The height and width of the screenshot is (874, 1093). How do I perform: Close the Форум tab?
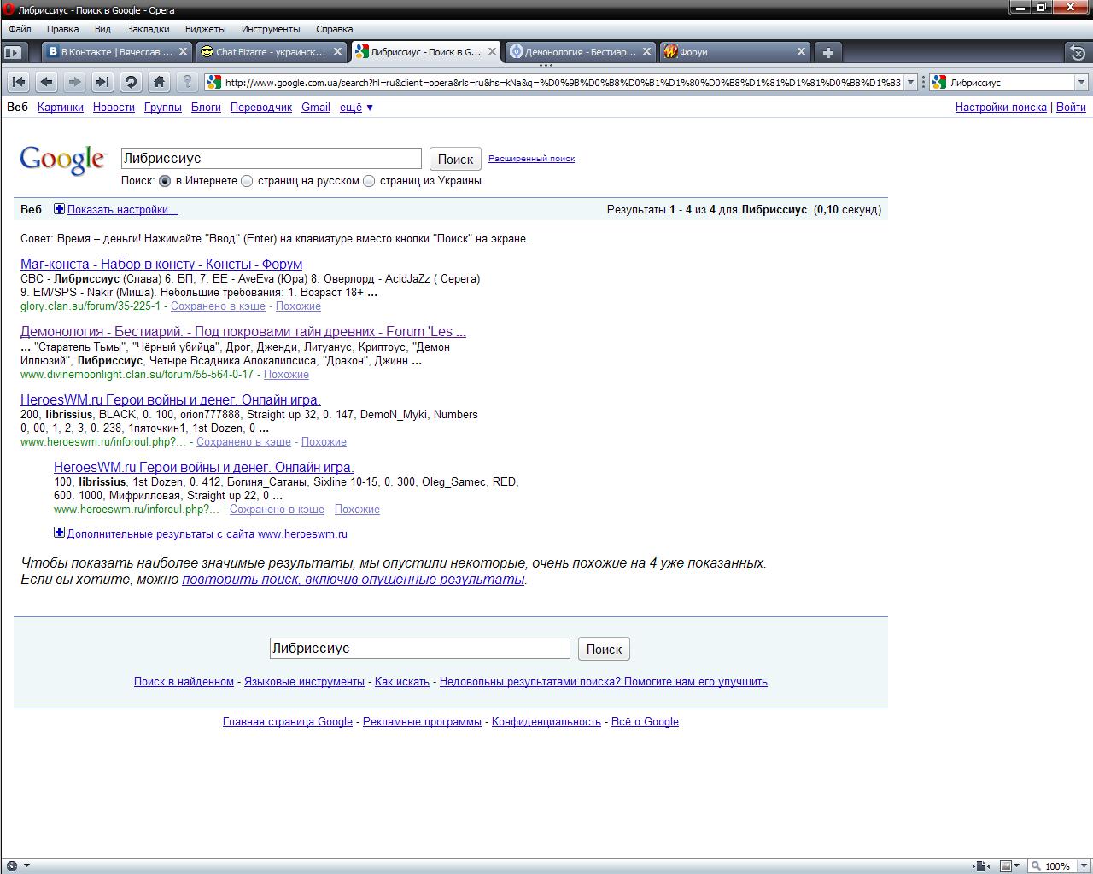[x=801, y=51]
